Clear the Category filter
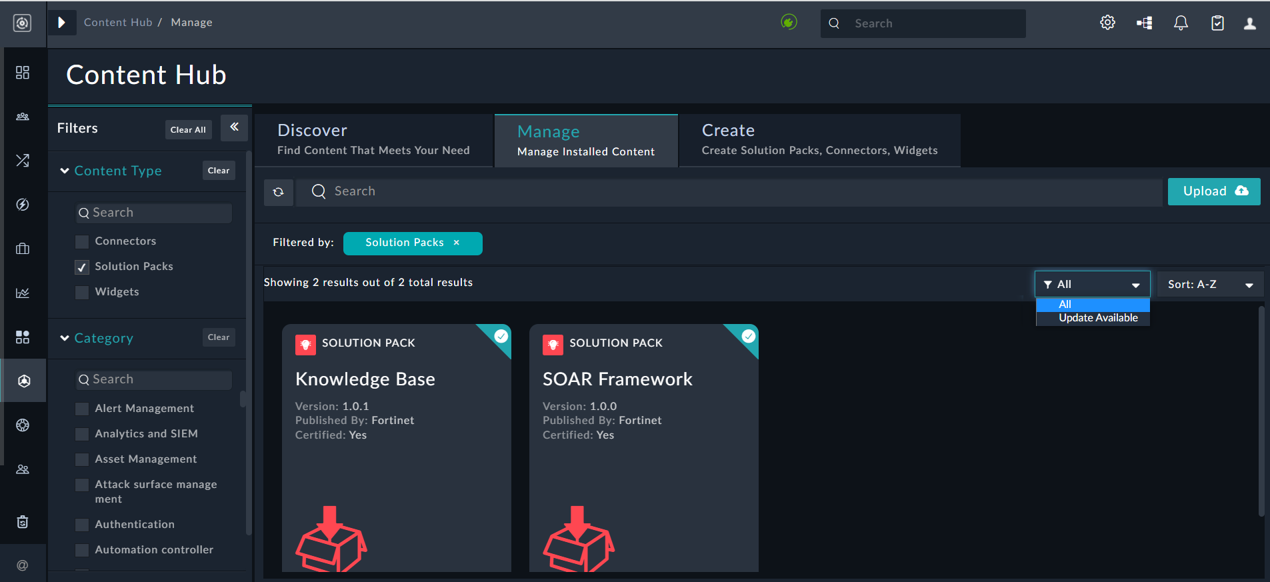This screenshot has height=582, width=1270. pos(219,337)
